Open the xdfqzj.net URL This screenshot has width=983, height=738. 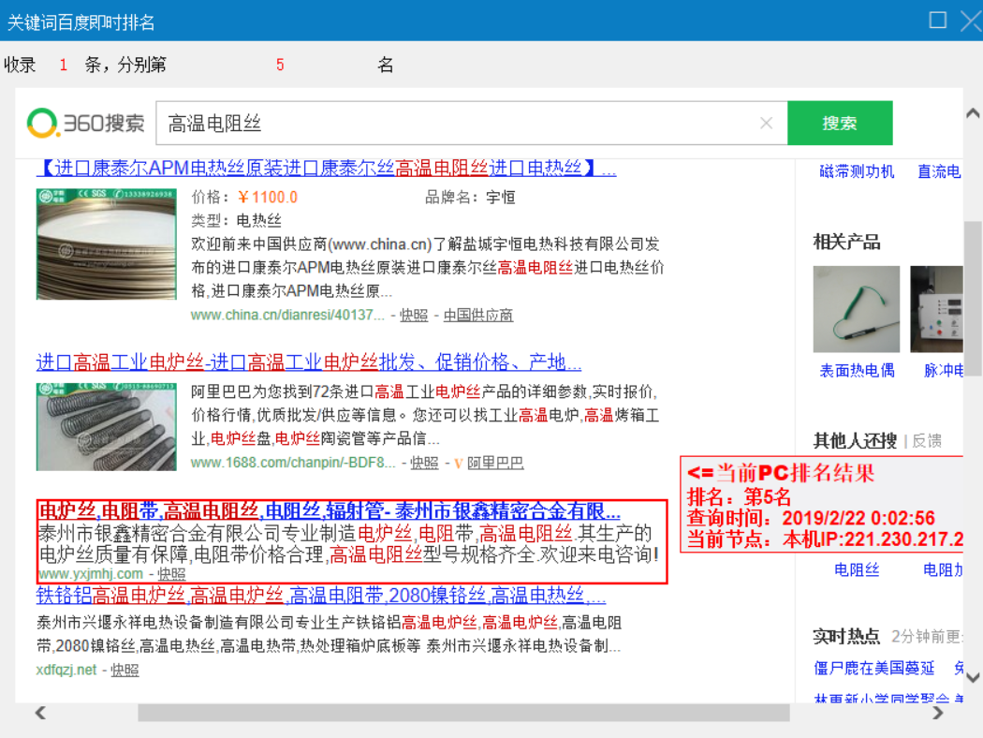coord(66,670)
